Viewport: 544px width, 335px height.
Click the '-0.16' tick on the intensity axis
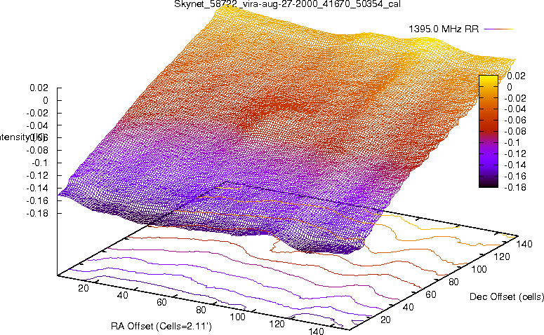pyautogui.click(x=37, y=200)
